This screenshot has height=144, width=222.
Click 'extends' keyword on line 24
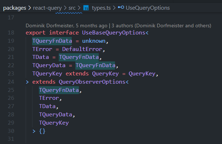[44, 82]
